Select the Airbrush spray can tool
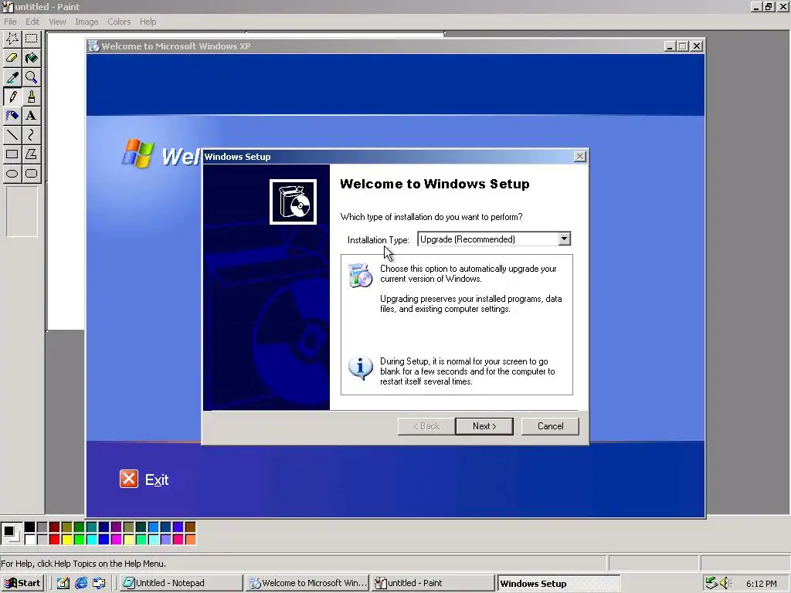This screenshot has width=791, height=593. click(12, 116)
